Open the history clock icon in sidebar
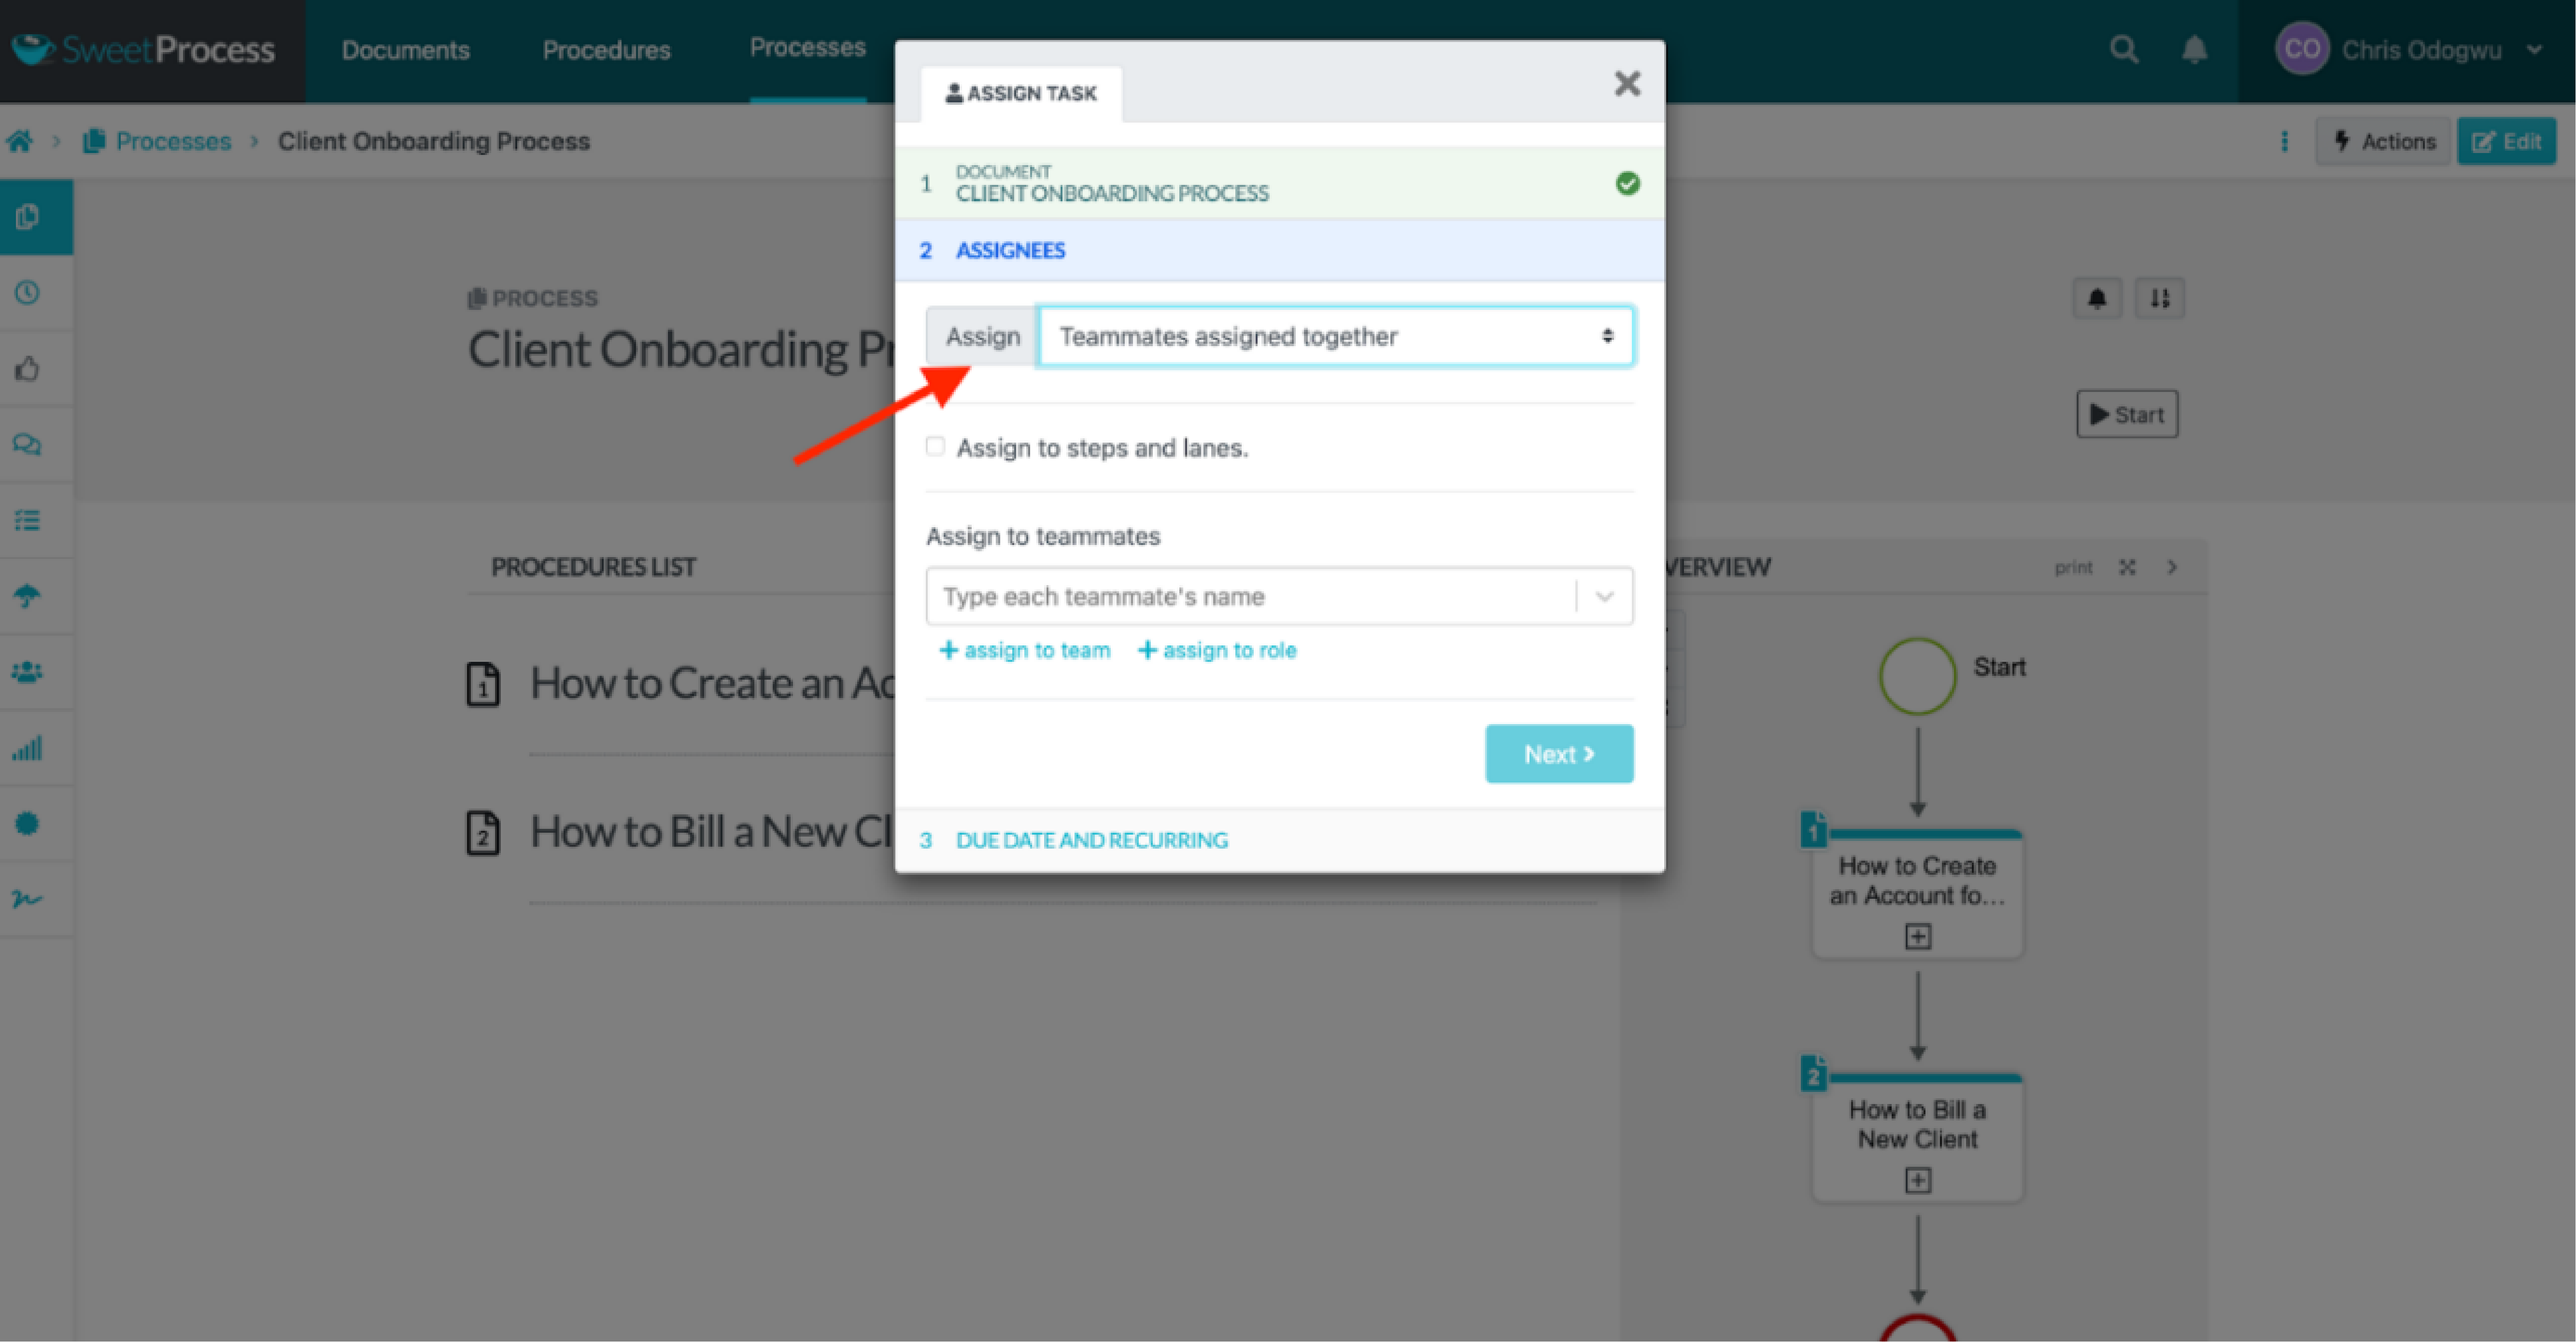This screenshot has width=2576, height=1342. (x=27, y=293)
